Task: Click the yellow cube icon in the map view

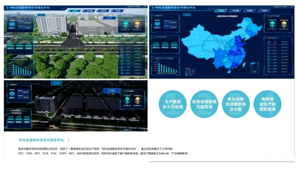Action: pos(284,24)
